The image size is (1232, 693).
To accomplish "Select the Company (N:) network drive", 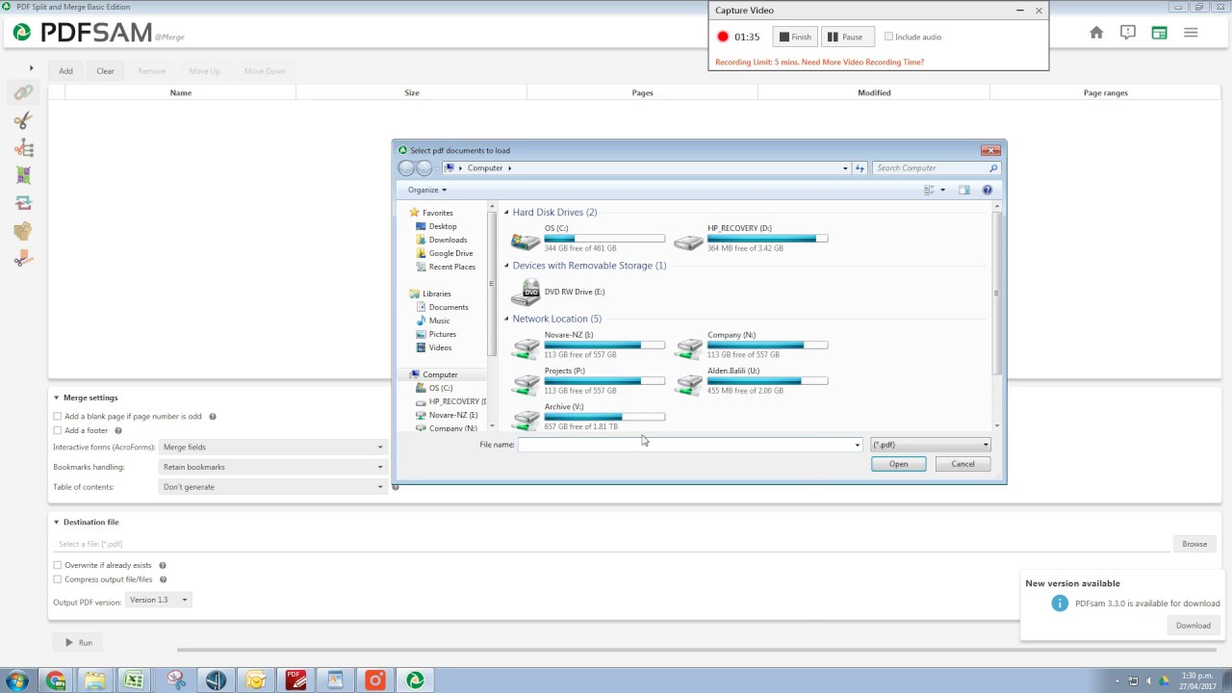I will [751, 345].
